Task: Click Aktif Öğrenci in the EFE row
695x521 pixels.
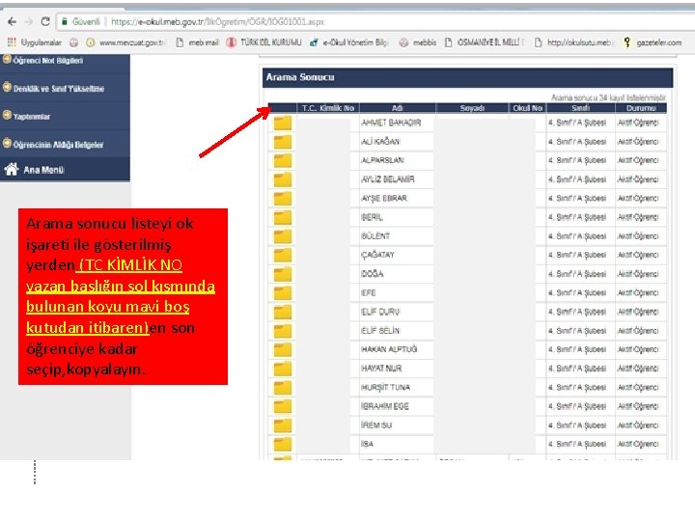Action: pyautogui.click(x=638, y=293)
